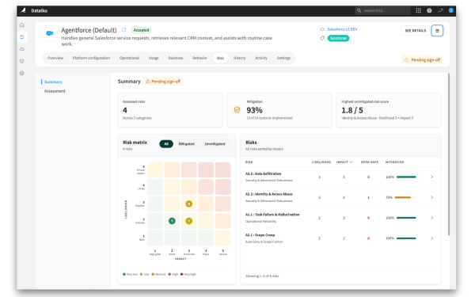Viewport: 475px width, 297px height.
Task: Select the yellow bubble 1 in risk matrix
Action: [188, 221]
